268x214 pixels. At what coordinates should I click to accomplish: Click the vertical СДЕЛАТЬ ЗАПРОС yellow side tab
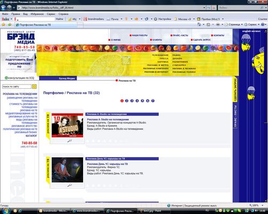coord(235,89)
